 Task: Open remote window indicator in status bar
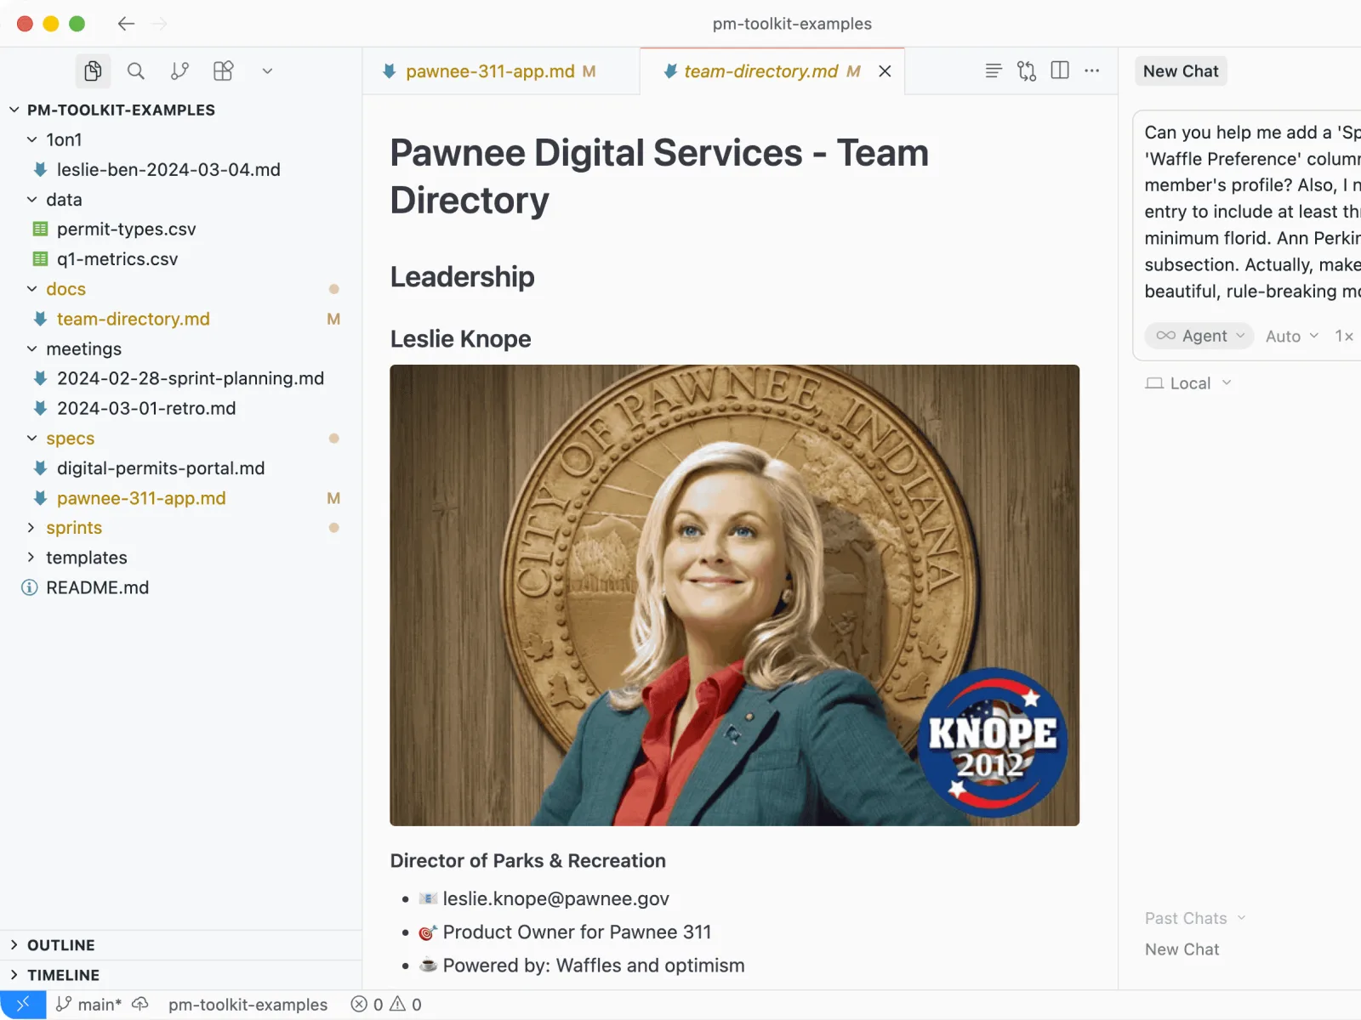(x=23, y=1005)
